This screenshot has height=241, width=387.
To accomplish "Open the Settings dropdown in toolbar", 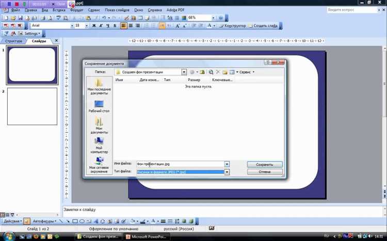I will pyautogui.click(x=33, y=33).
